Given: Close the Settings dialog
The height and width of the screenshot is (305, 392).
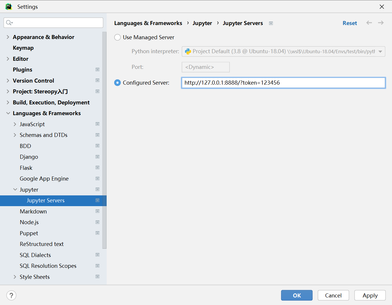Looking at the screenshot, I should [x=382, y=6].
